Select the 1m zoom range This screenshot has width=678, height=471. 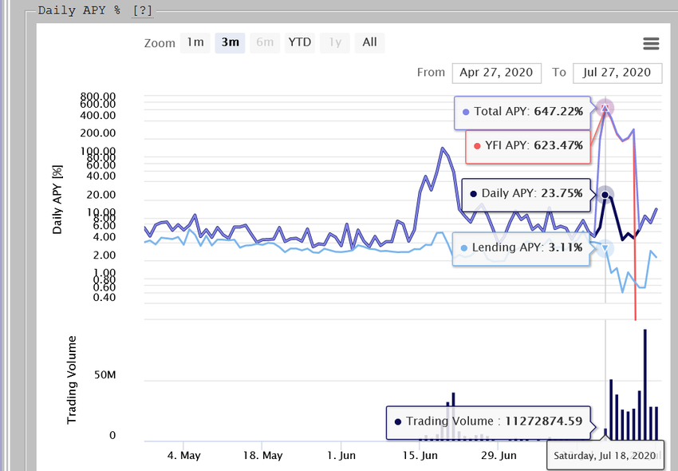pyautogui.click(x=195, y=43)
